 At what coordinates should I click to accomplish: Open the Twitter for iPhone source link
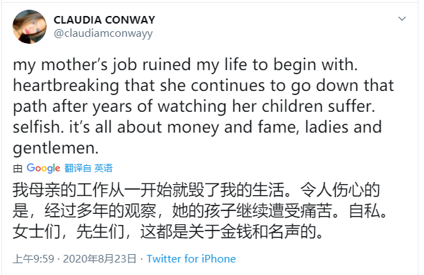191,259
